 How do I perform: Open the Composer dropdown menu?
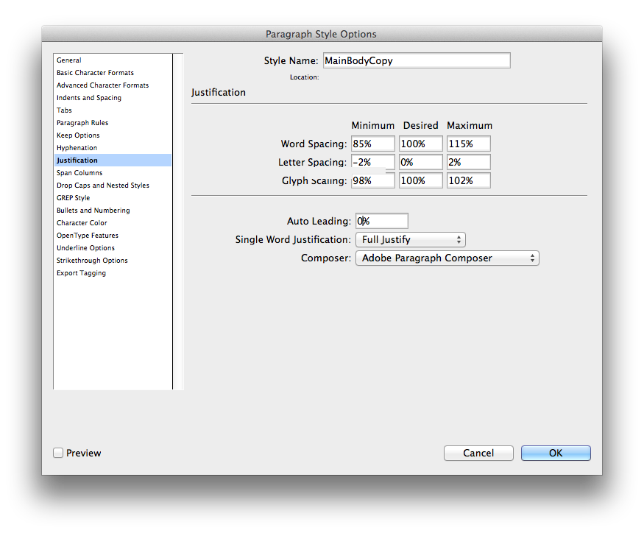447,258
